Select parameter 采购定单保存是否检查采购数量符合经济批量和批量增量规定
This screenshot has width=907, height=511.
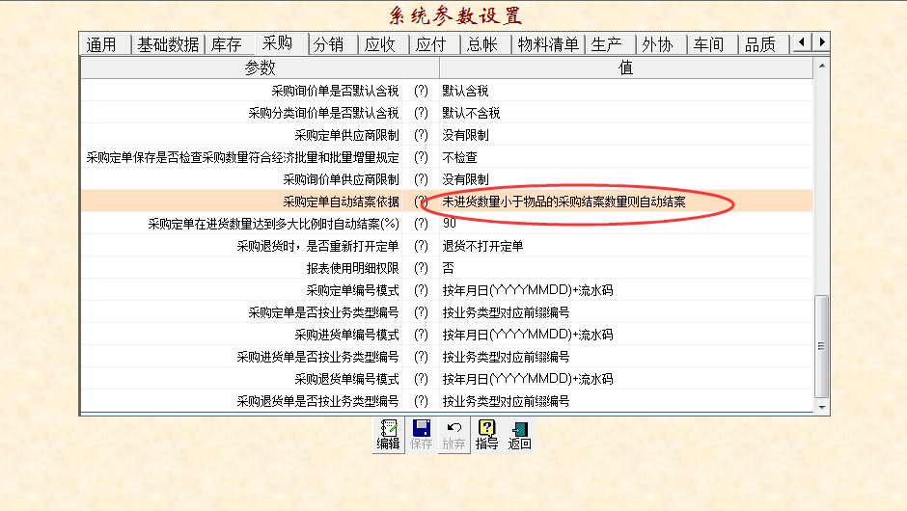point(243,157)
